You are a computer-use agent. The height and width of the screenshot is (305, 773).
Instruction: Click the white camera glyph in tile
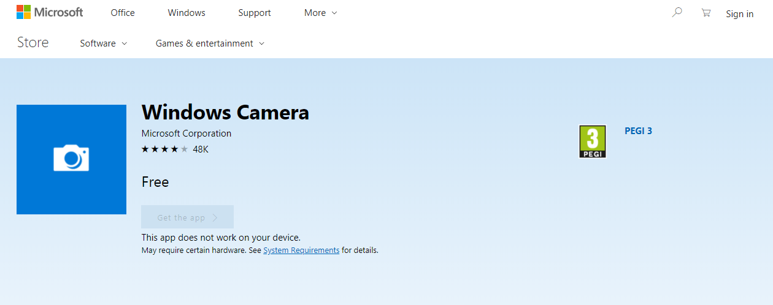(x=71, y=158)
